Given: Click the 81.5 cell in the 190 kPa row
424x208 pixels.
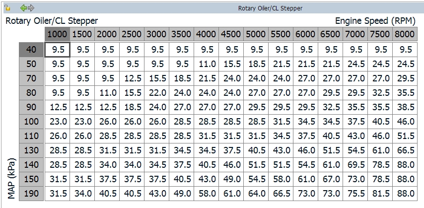Looking at the screenshot, I should pos(380,194).
